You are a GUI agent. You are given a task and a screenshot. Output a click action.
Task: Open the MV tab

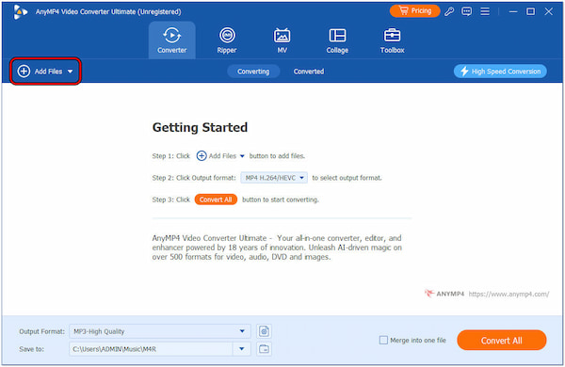point(282,40)
